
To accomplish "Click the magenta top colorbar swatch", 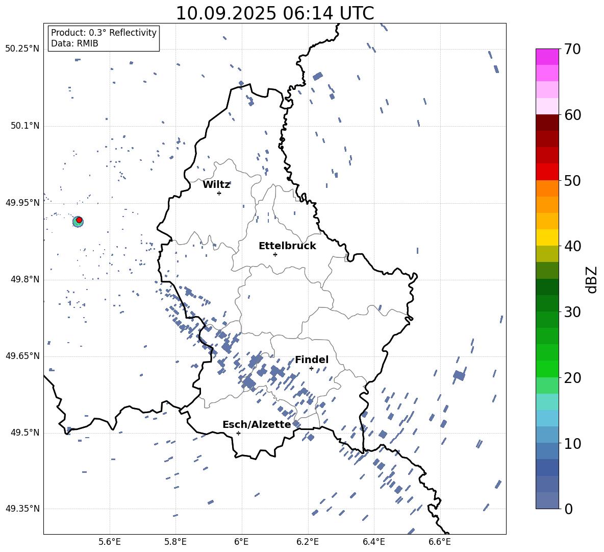I will click(x=547, y=57).
